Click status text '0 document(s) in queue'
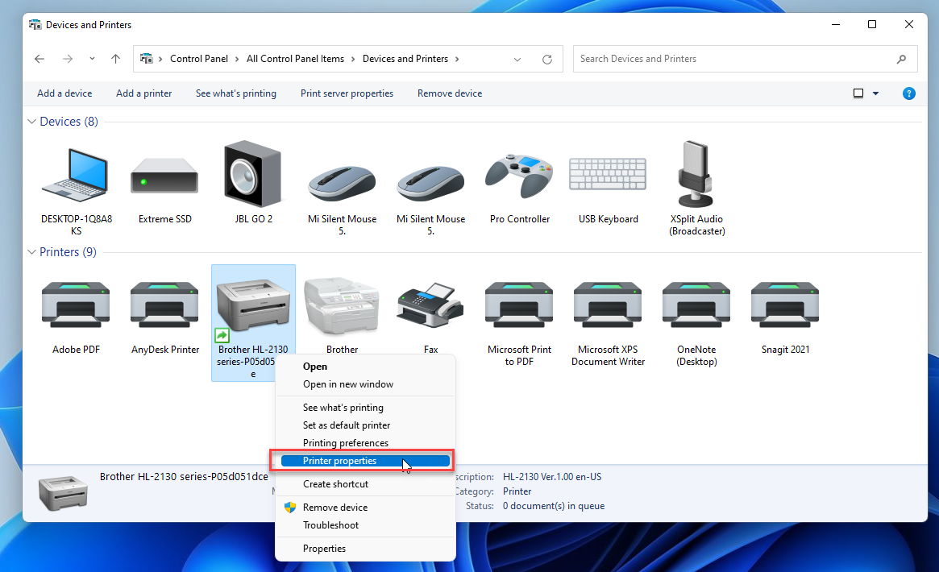Image resolution: width=939 pixels, height=572 pixels. [554, 506]
